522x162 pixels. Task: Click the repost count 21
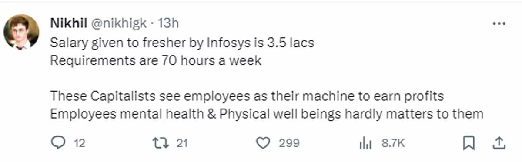[182, 143]
